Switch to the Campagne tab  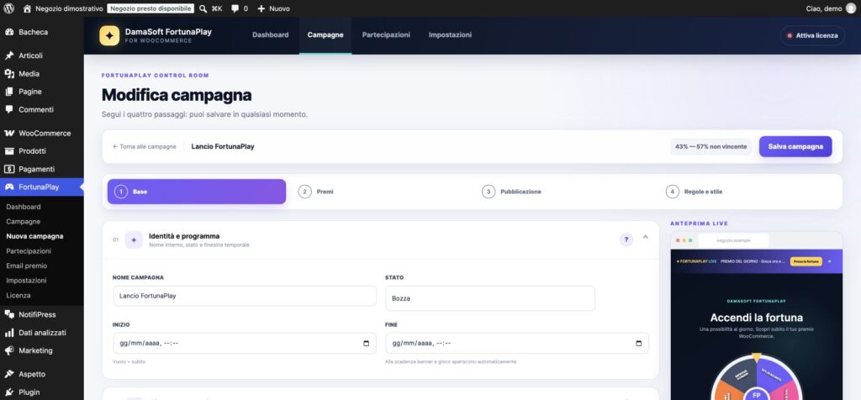coord(325,34)
